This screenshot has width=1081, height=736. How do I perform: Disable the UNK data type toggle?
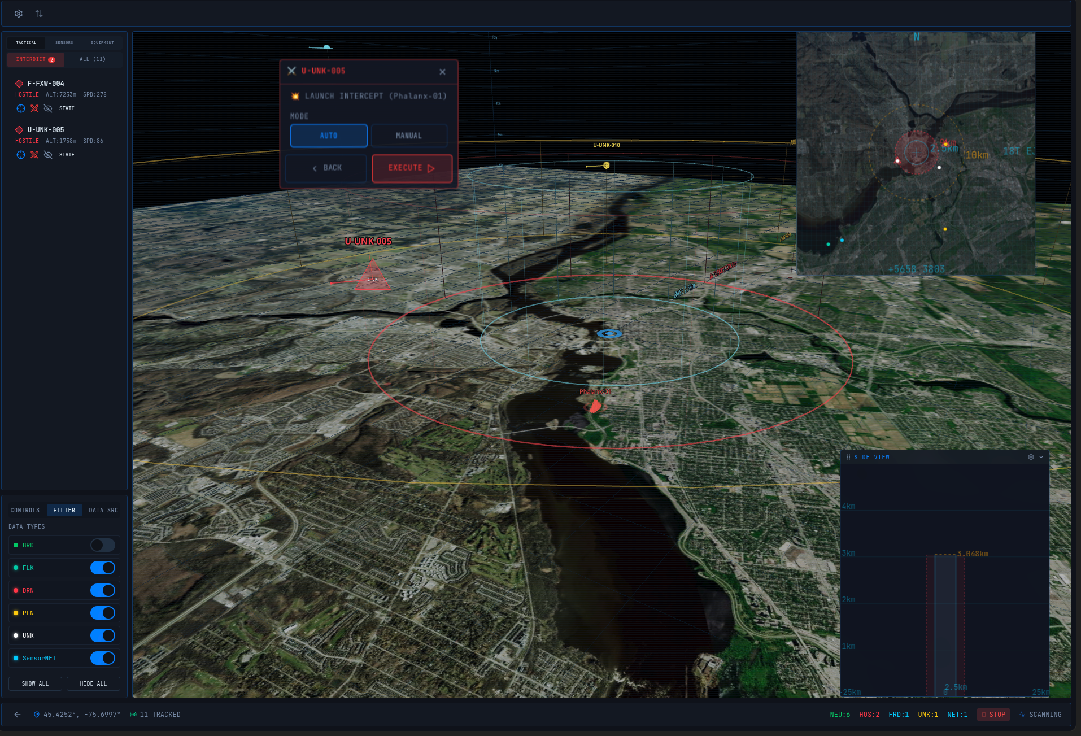click(103, 635)
